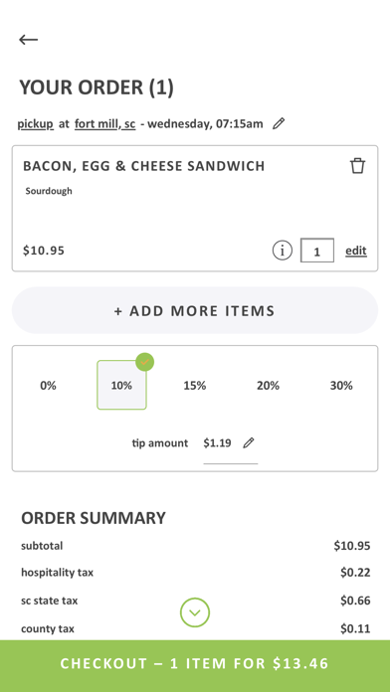
Task: Change the pickup order type link
Action: point(36,124)
